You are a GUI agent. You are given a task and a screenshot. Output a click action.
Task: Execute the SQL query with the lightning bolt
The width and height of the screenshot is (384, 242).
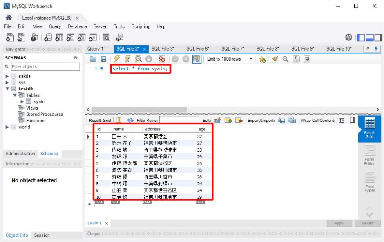point(116,59)
